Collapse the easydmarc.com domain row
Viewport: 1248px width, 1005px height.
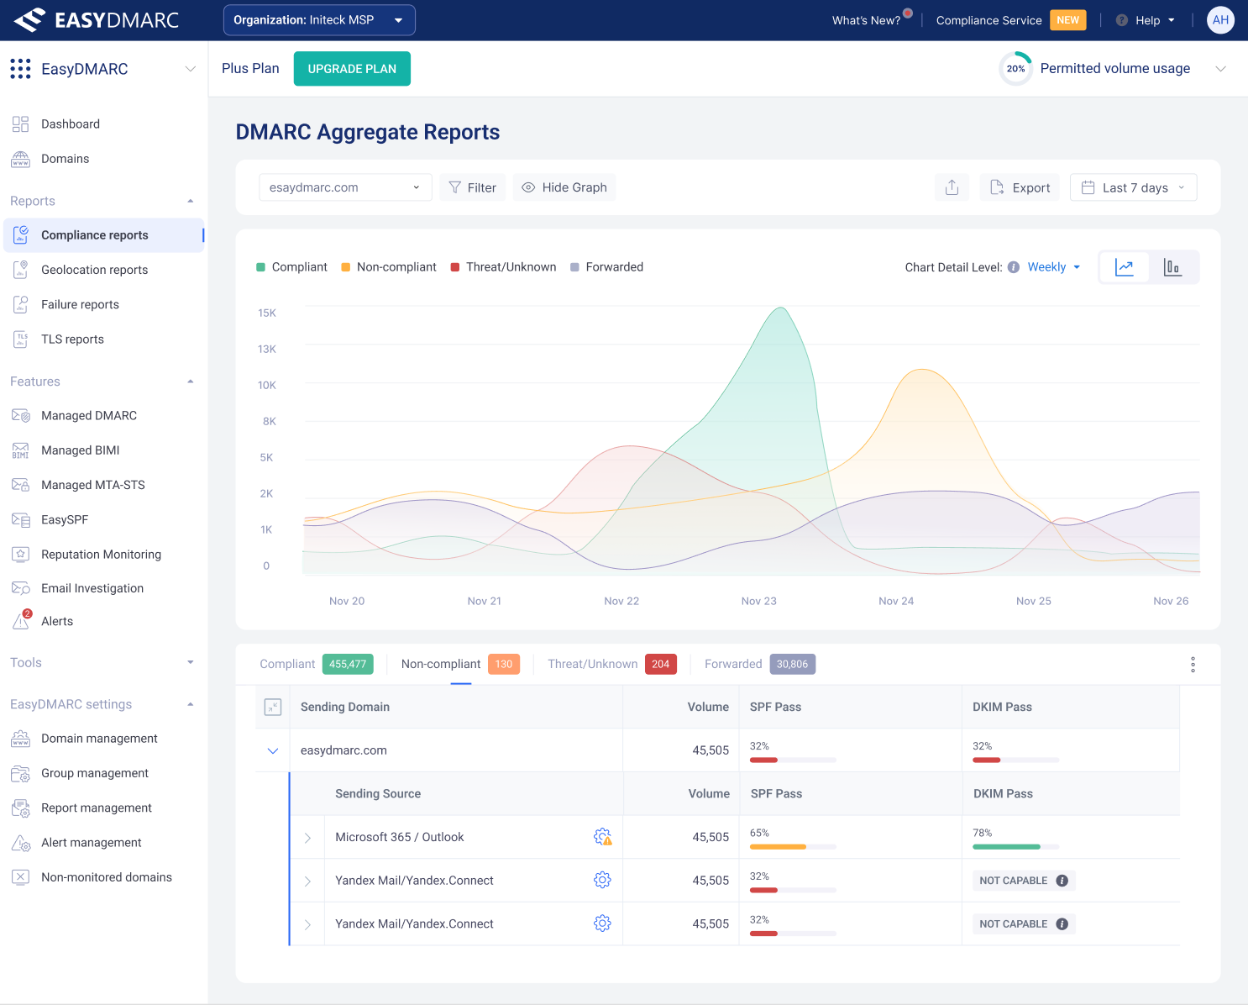[x=273, y=750]
